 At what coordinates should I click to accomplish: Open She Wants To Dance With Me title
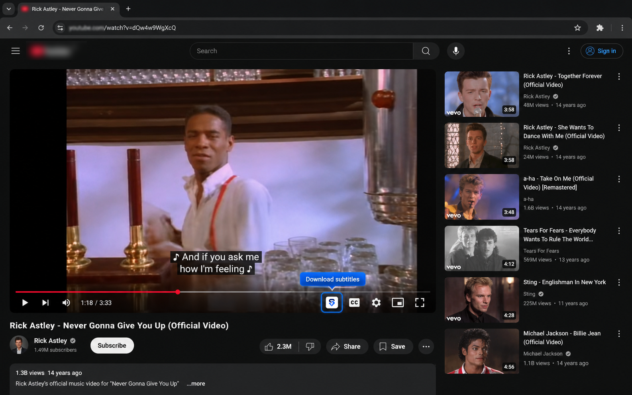564,132
